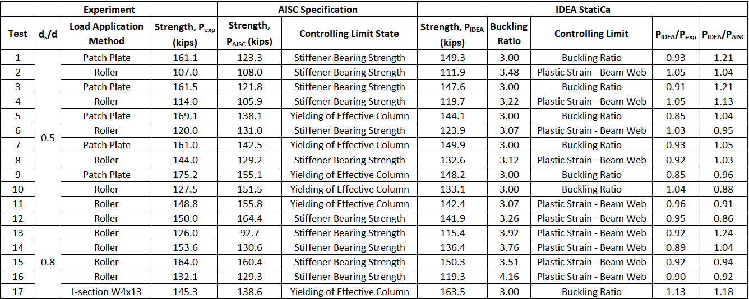Click the Test number 9 cell
Screen dimensions: 749x299
[18, 175]
